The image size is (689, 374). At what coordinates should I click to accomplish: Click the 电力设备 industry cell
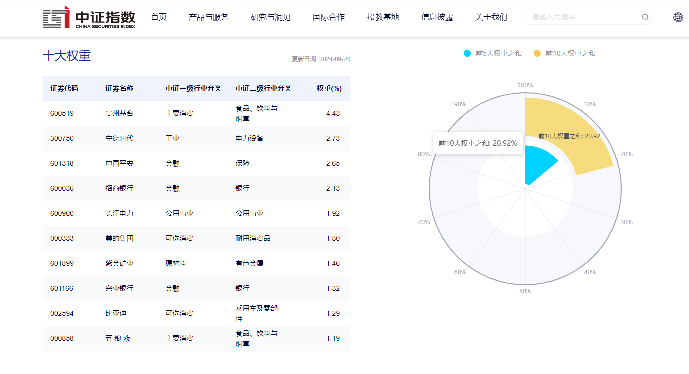tap(249, 138)
